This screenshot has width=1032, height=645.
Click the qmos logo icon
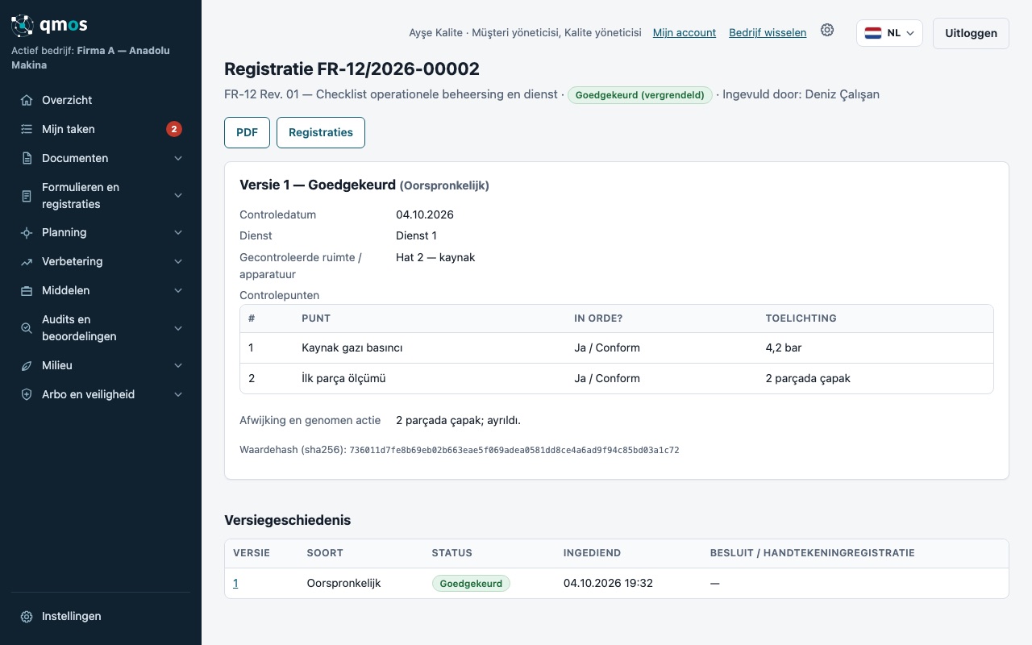click(x=23, y=26)
